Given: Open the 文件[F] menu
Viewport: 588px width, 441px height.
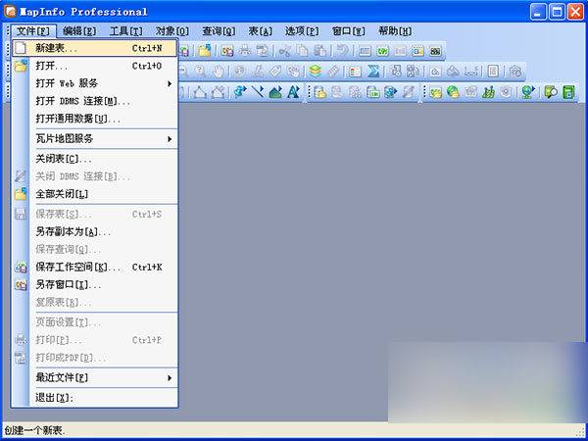Looking at the screenshot, I should pyautogui.click(x=33, y=30).
